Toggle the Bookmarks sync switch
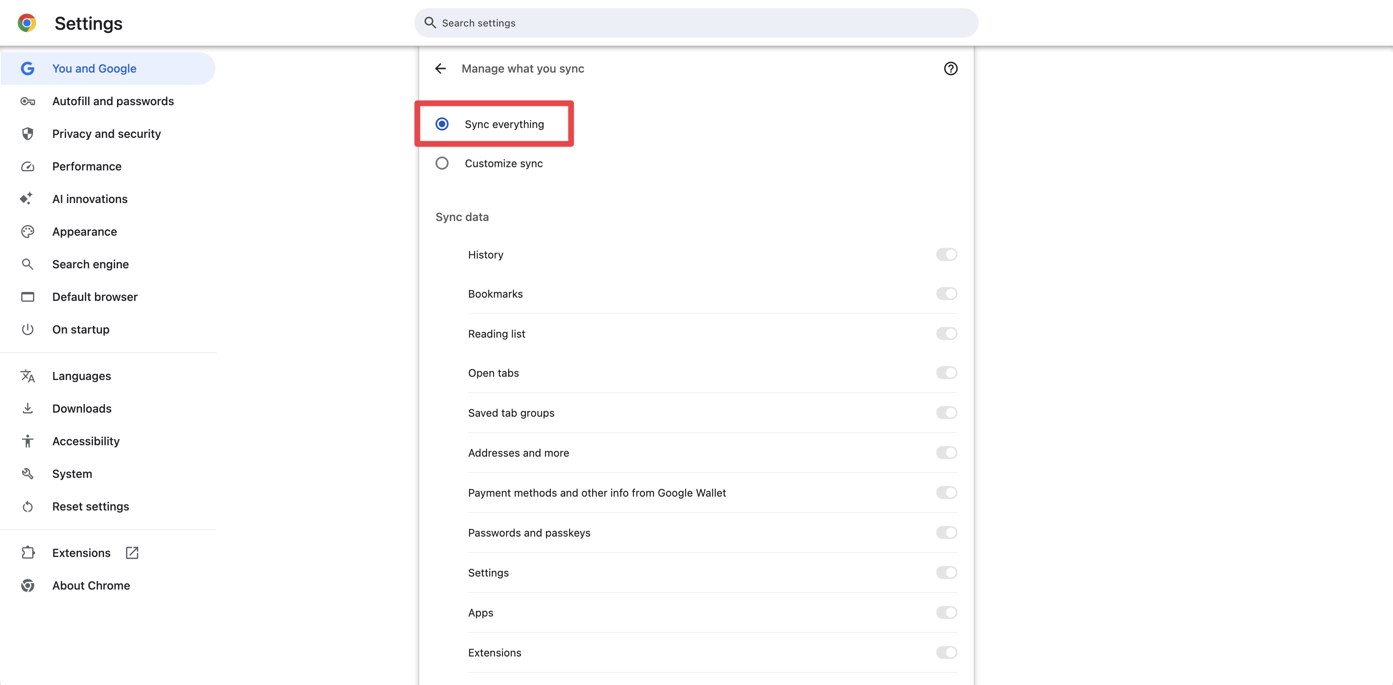This screenshot has height=685, width=1393. click(946, 294)
